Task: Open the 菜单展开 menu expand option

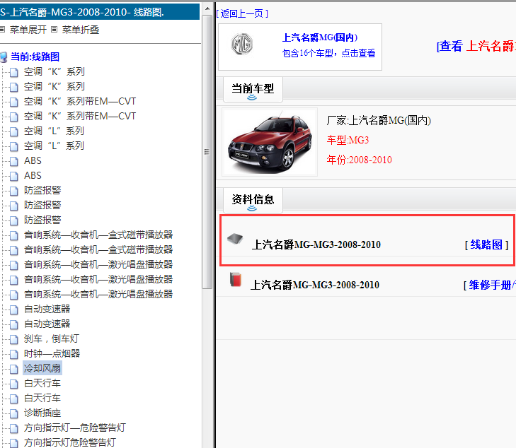Action: [x=28, y=30]
